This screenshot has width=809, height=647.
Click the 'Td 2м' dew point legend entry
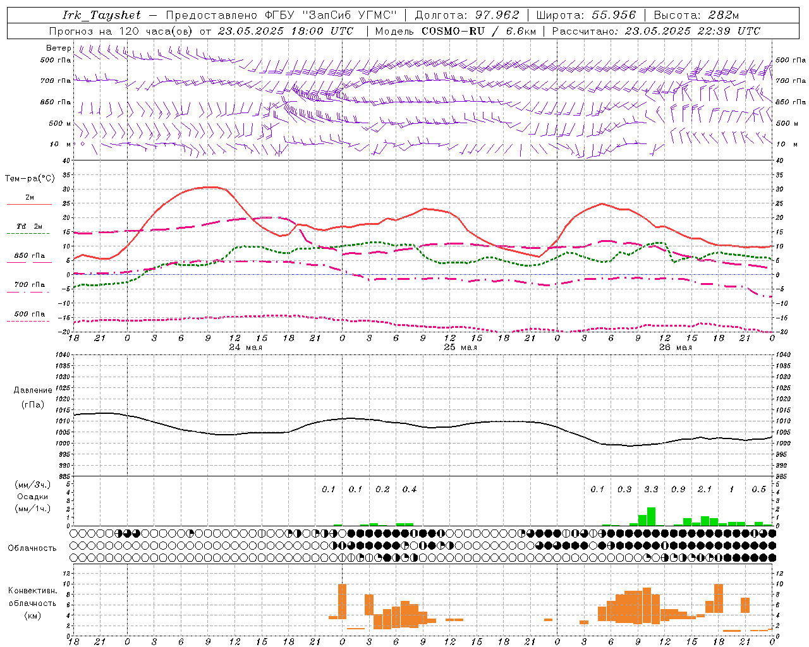click(x=29, y=226)
